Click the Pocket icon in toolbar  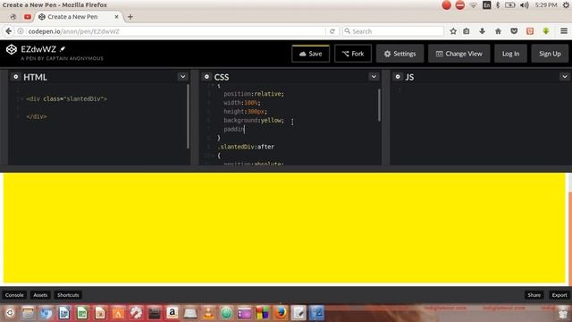pyautogui.click(x=514, y=31)
